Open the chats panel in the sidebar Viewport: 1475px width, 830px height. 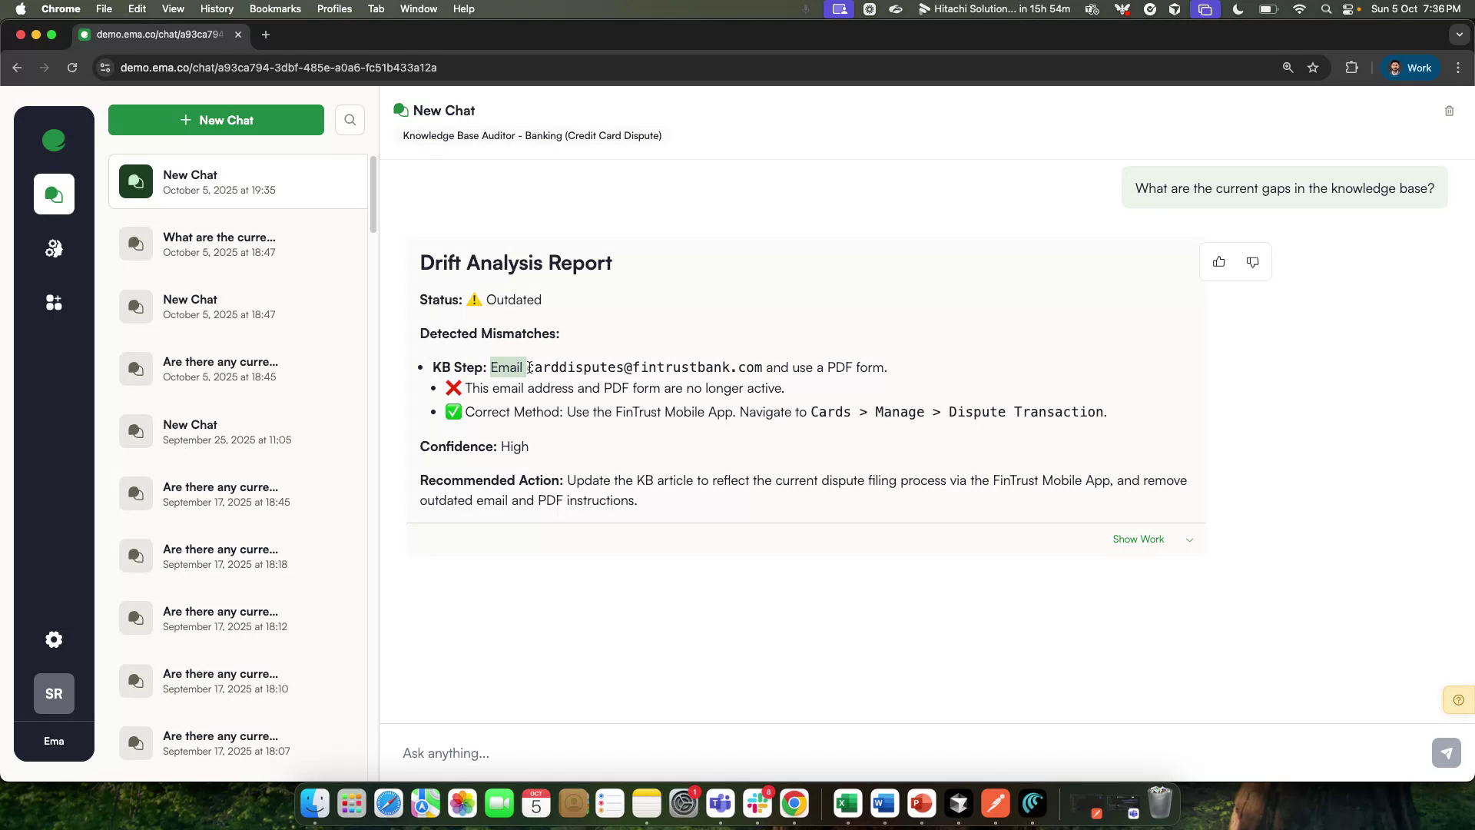(54, 194)
